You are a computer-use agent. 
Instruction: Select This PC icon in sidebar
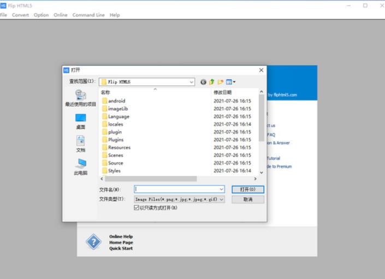click(80, 167)
